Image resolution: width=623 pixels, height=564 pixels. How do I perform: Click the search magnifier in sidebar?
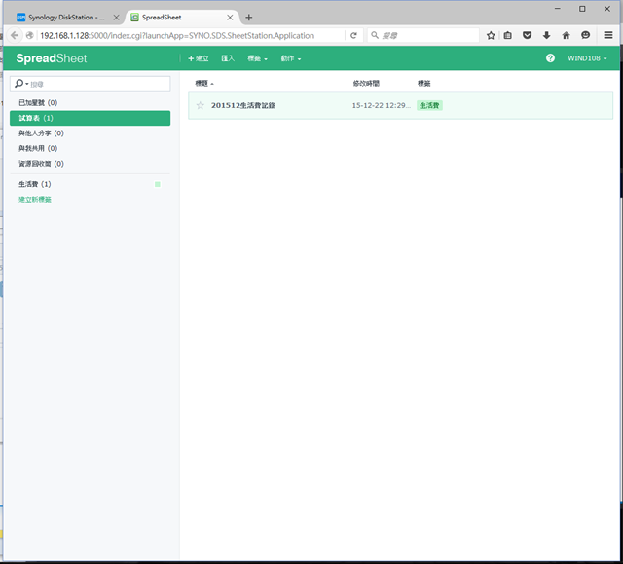coord(19,84)
